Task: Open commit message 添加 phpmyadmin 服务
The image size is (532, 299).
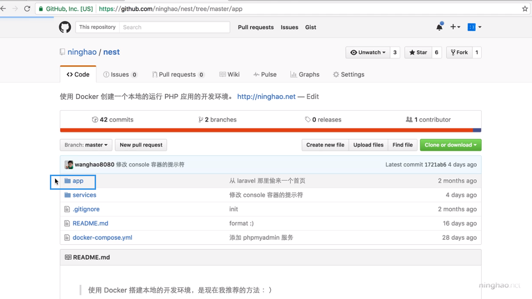Action: pyautogui.click(x=261, y=238)
